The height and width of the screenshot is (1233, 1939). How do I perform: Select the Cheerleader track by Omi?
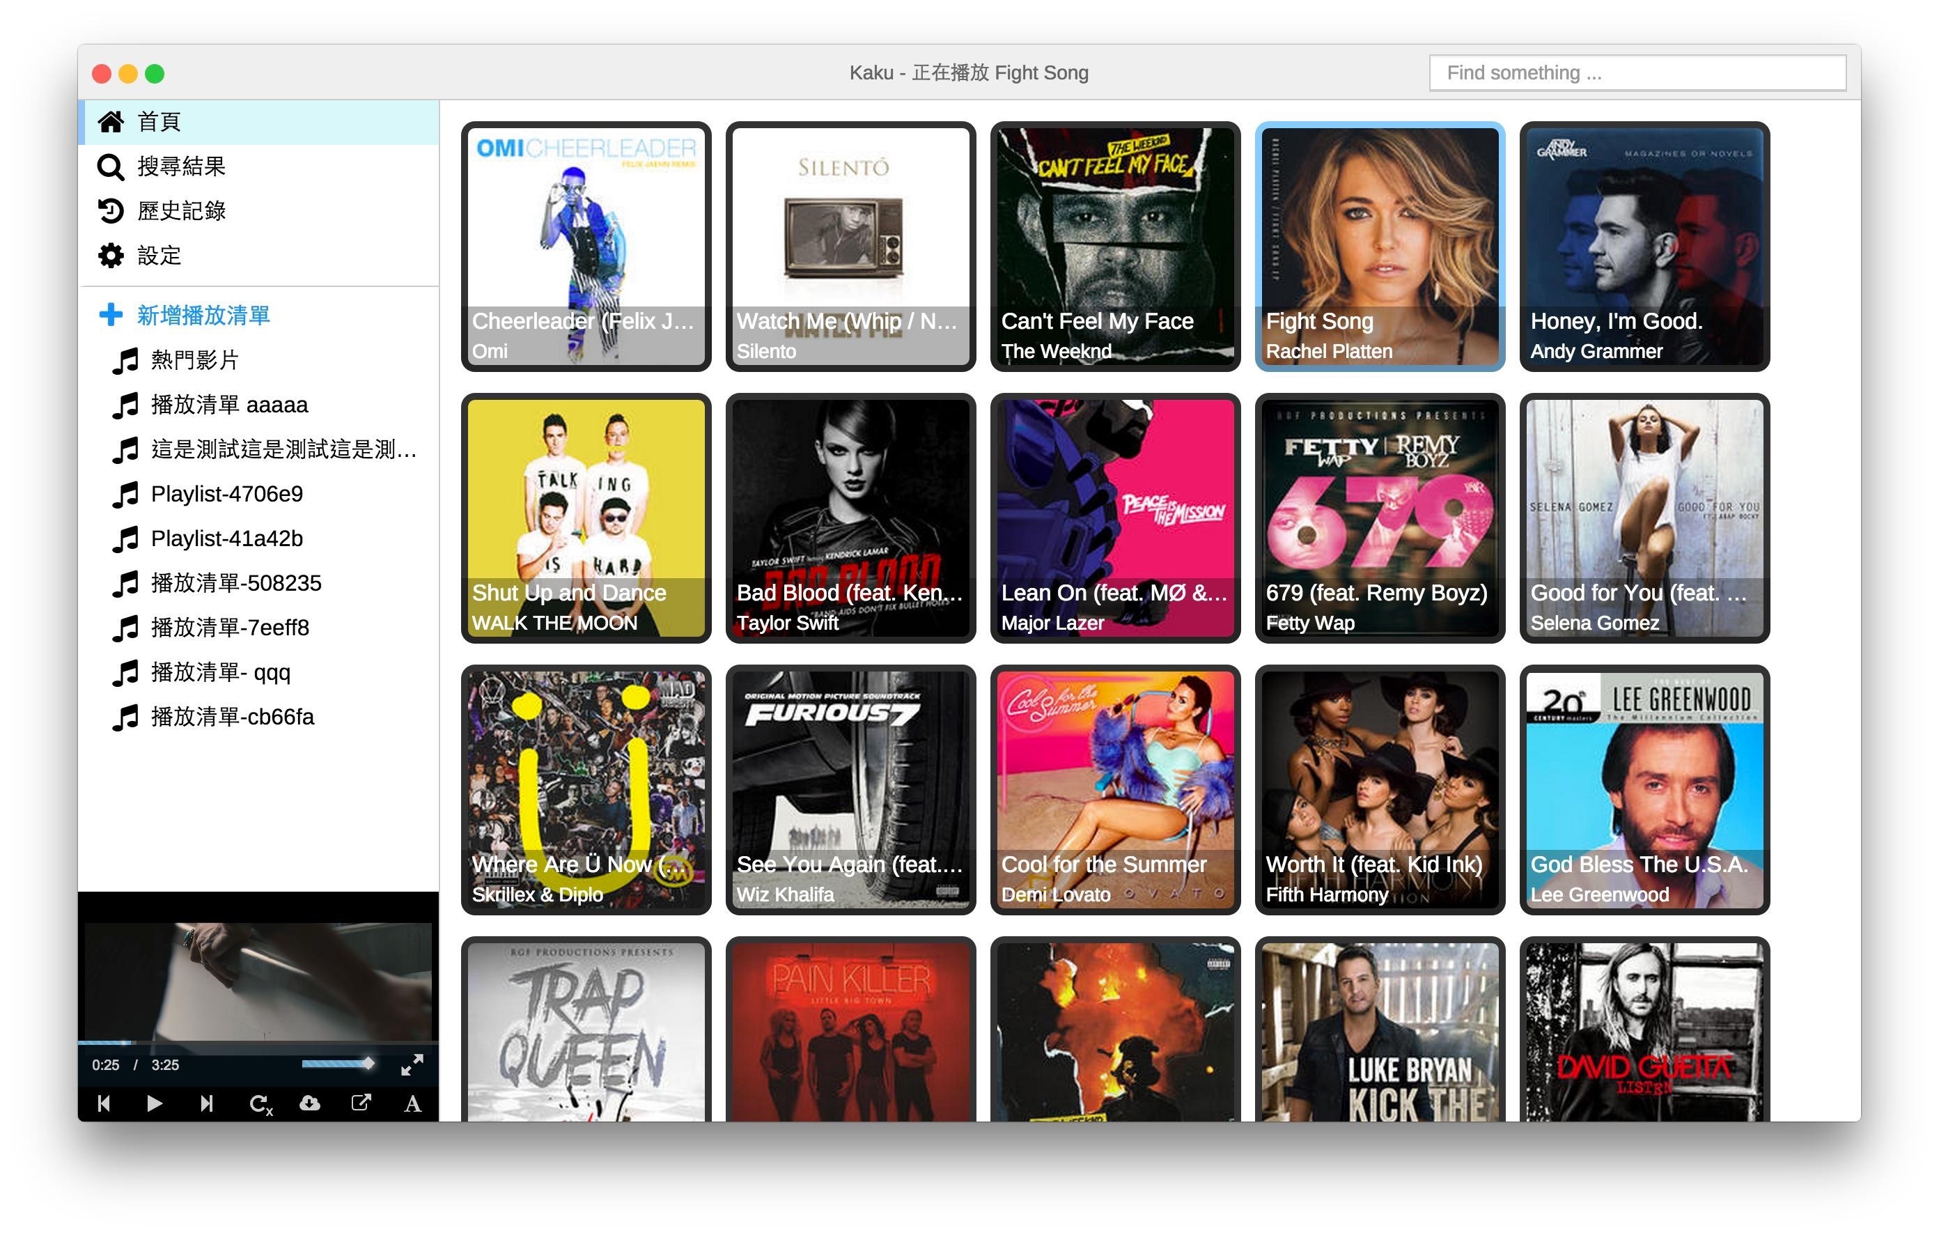[586, 247]
